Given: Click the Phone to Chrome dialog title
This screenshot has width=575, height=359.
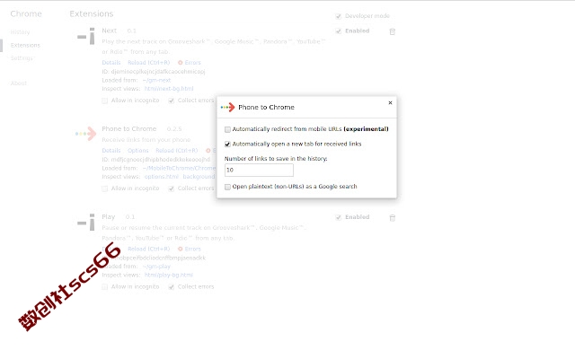Looking at the screenshot, I should coord(266,108).
